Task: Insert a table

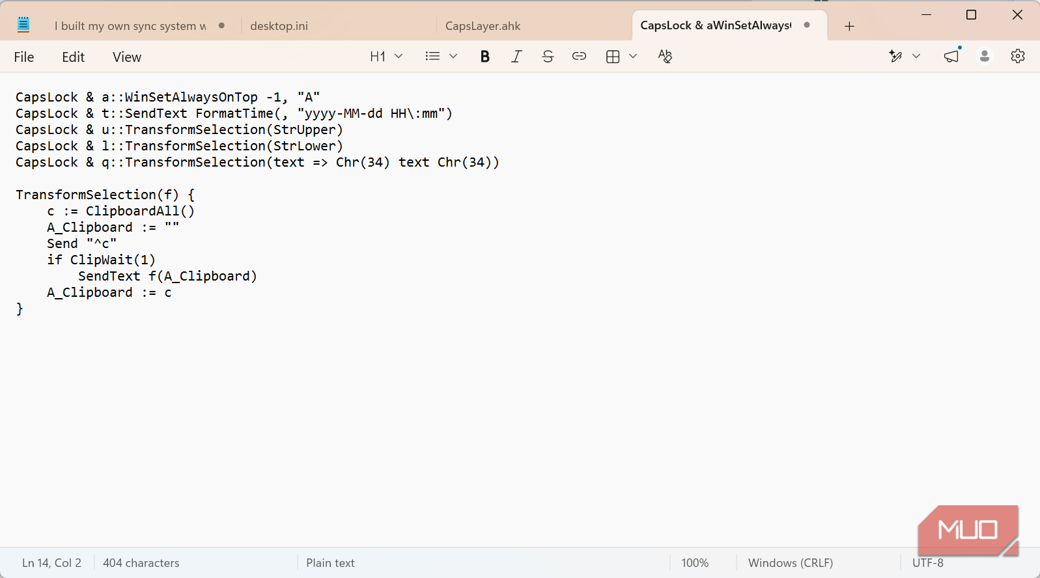Action: pos(613,57)
